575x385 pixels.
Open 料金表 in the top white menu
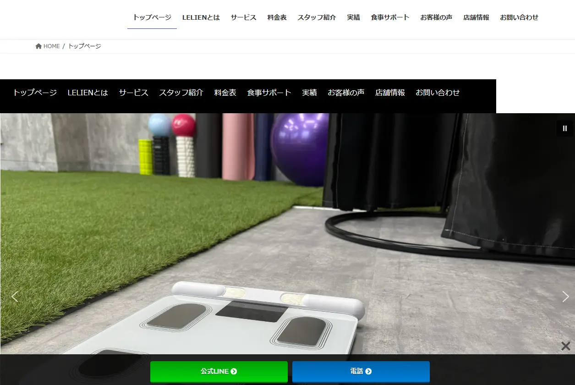click(x=277, y=17)
